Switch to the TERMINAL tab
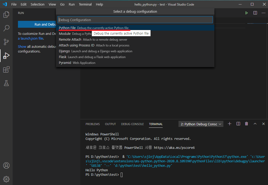The image size is (268, 185). [156, 124]
